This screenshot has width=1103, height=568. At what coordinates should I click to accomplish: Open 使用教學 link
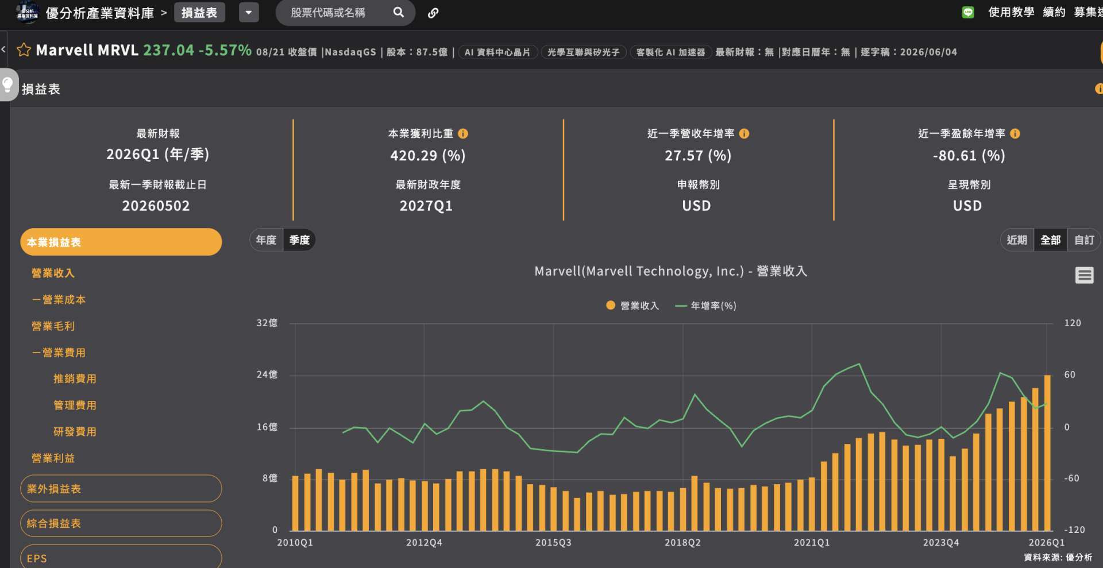click(1011, 12)
